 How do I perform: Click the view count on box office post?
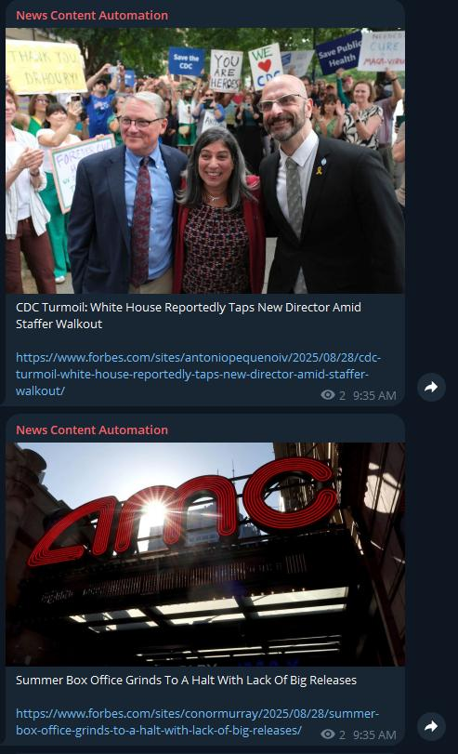pos(342,734)
